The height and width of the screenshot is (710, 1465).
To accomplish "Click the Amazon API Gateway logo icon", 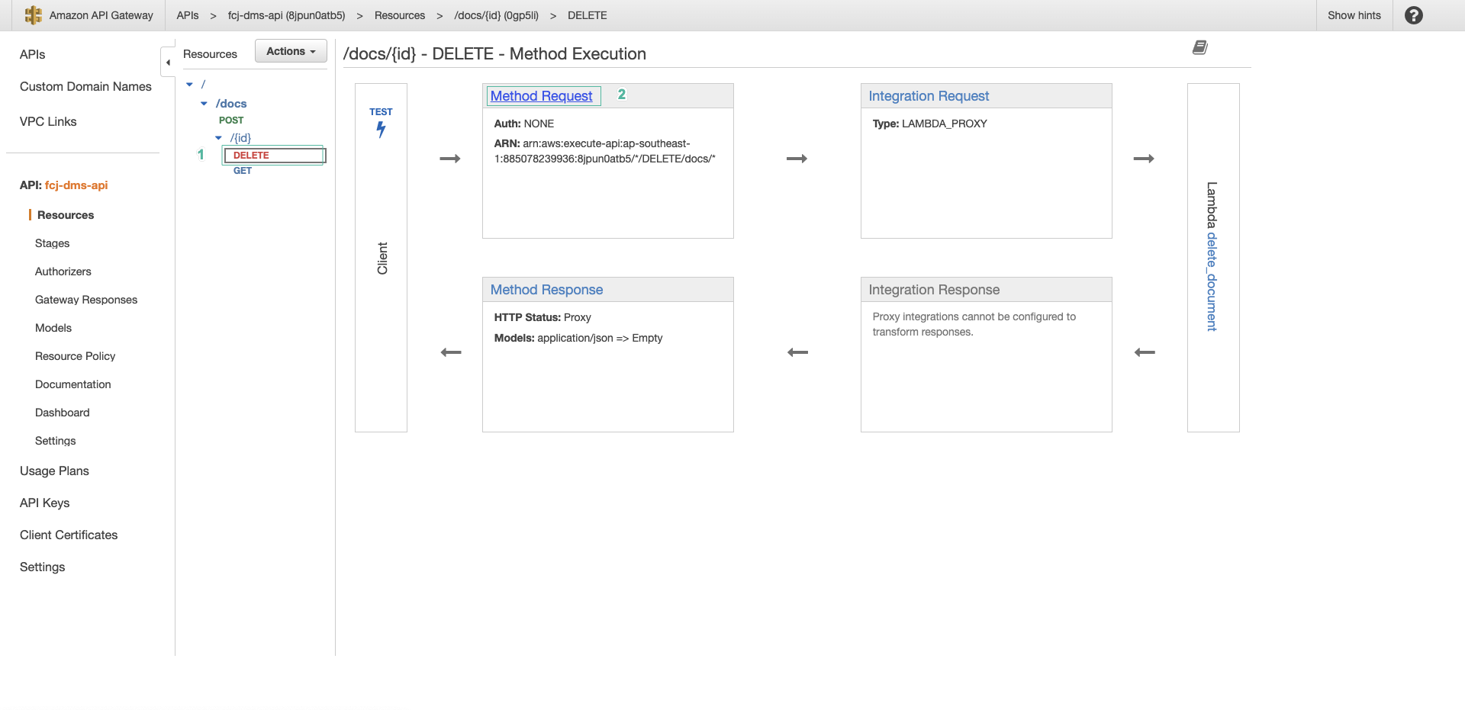I will [33, 15].
